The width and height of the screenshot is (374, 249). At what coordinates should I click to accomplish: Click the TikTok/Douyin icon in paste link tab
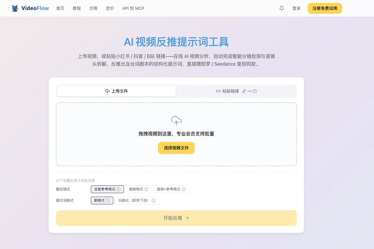[244, 91]
